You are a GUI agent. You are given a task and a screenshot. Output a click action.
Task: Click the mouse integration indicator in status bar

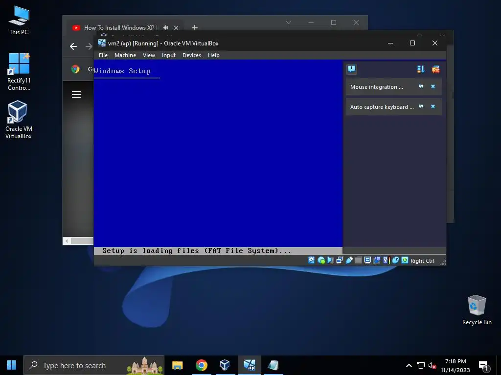click(x=395, y=260)
